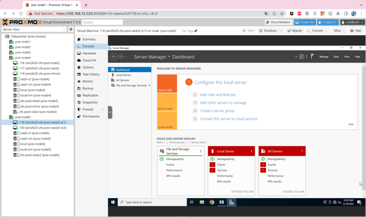
Task: Bookmark this page with star icon
Action: tap(282, 14)
